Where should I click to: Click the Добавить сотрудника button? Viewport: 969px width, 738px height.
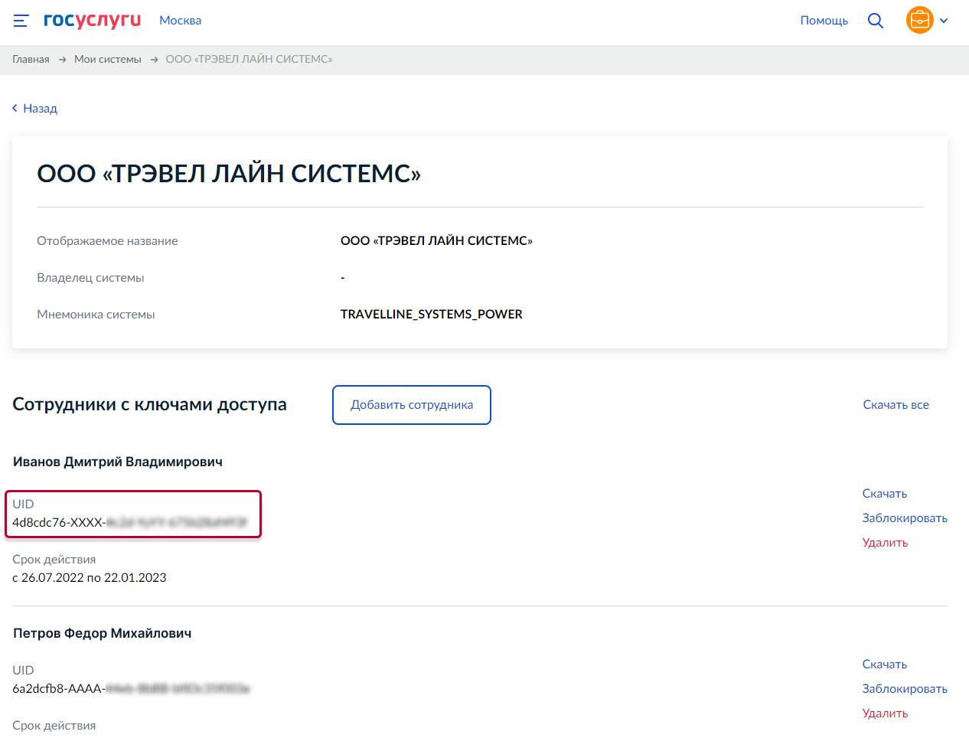click(412, 405)
